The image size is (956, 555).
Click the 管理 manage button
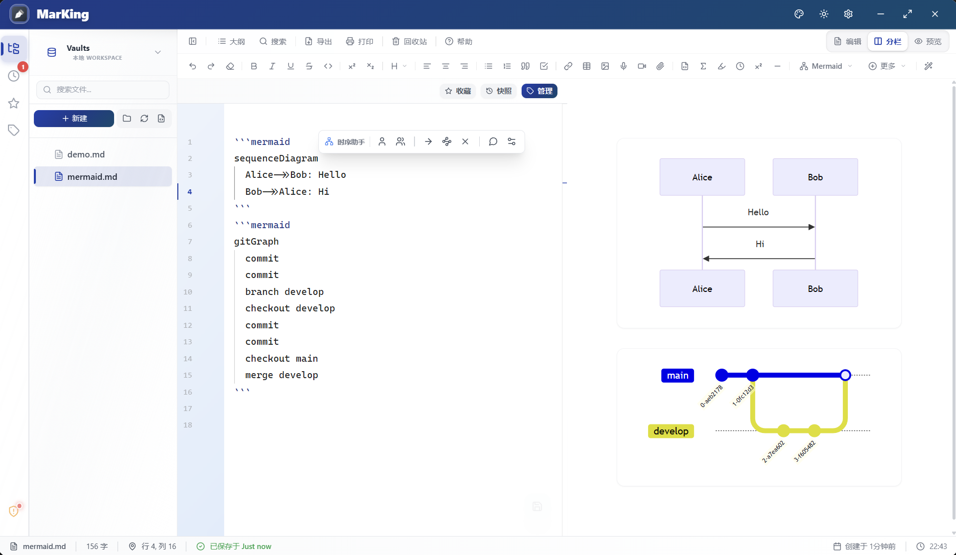[x=539, y=91]
